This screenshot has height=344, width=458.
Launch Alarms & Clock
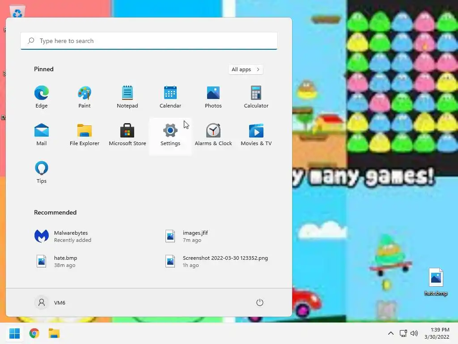(213, 135)
